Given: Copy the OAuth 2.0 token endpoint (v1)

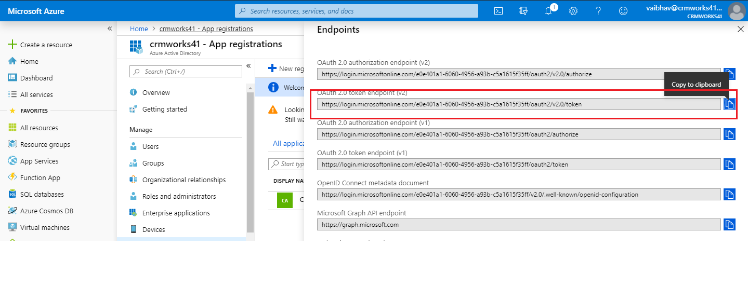Looking at the screenshot, I should pyautogui.click(x=730, y=164).
